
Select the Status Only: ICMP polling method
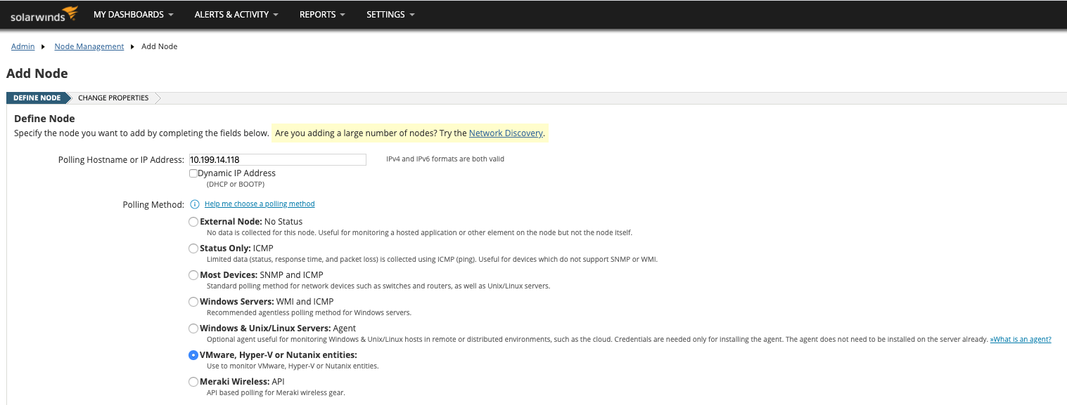pos(193,248)
